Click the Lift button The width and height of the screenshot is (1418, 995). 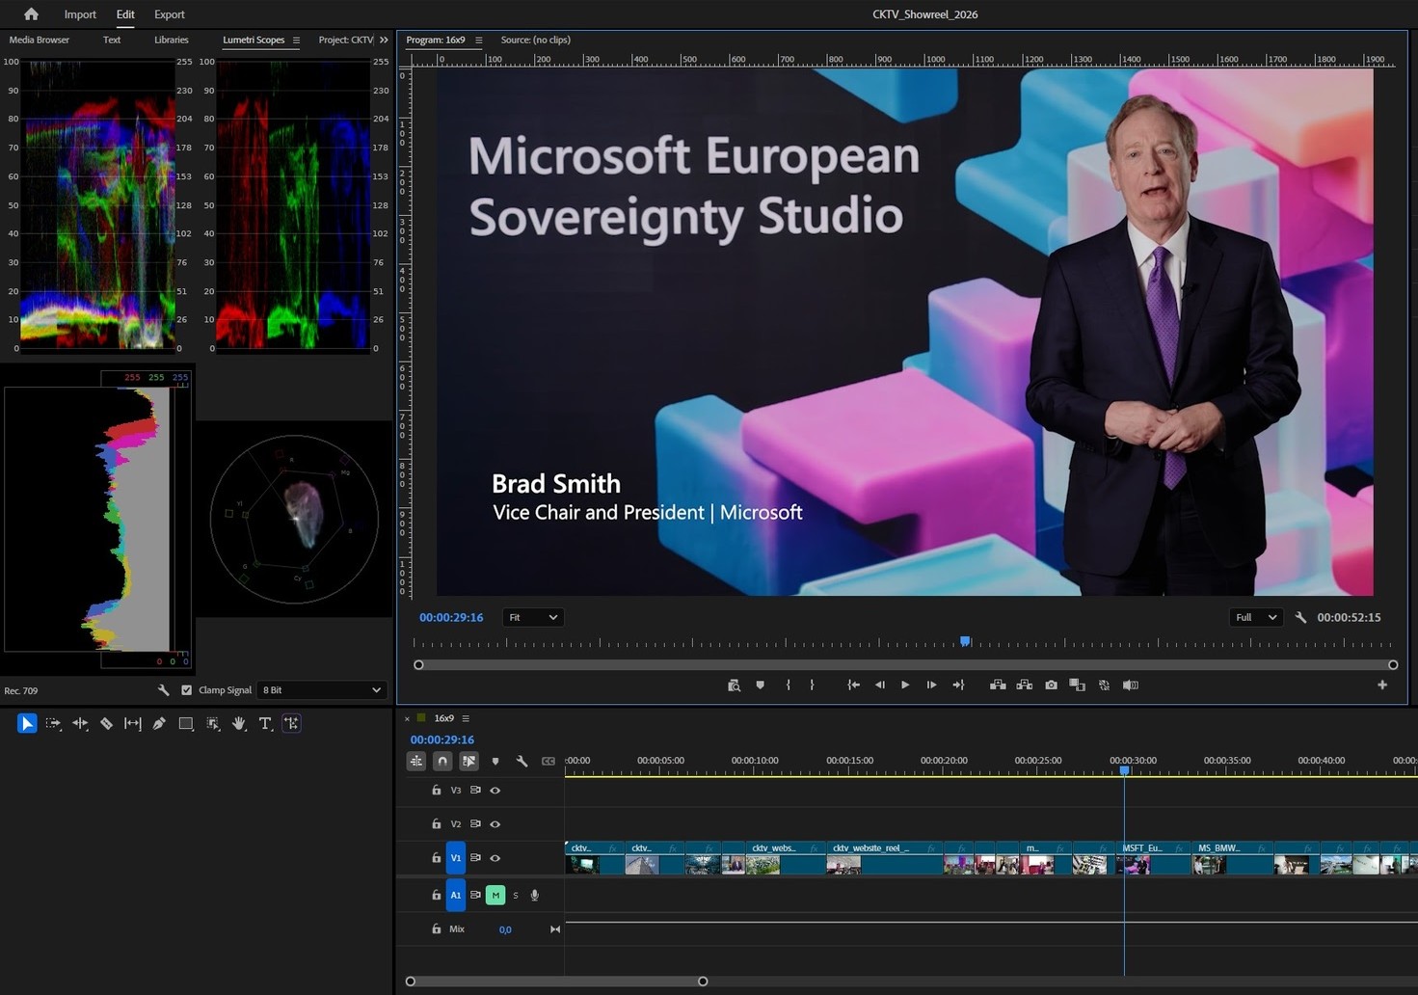pyautogui.click(x=998, y=685)
